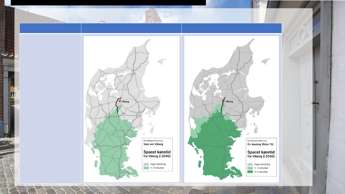The image size is (345, 194).
Task: Click the red Viborg marker on right map
Action: [224, 101]
